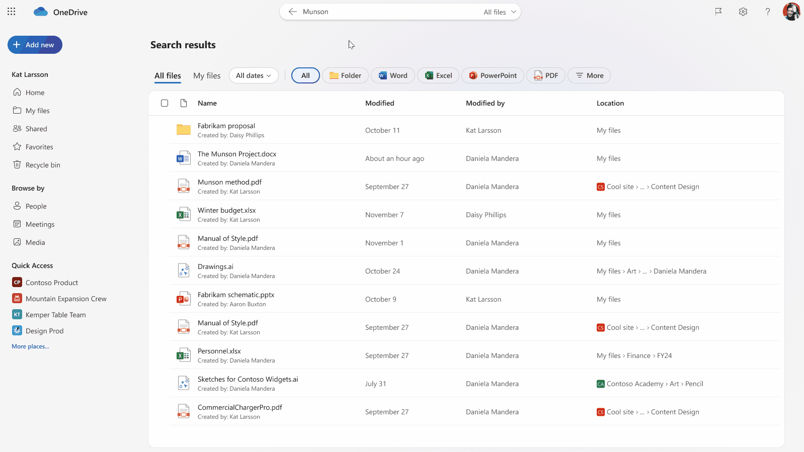Screen dimensions: 804x452
Task: Expand the All dates dropdown
Action: coord(254,75)
